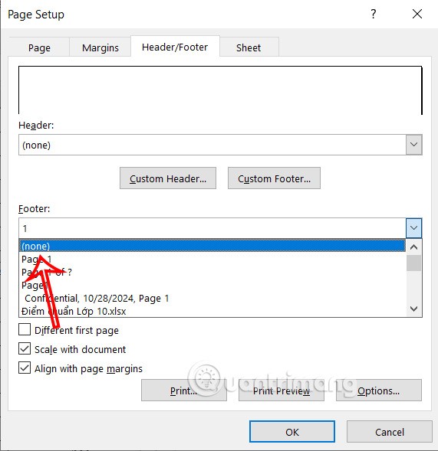The width and height of the screenshot is (438, 451).
Task: Open the Custom Footer dialog
Action: pyautogui.click(x=274, y=178)
